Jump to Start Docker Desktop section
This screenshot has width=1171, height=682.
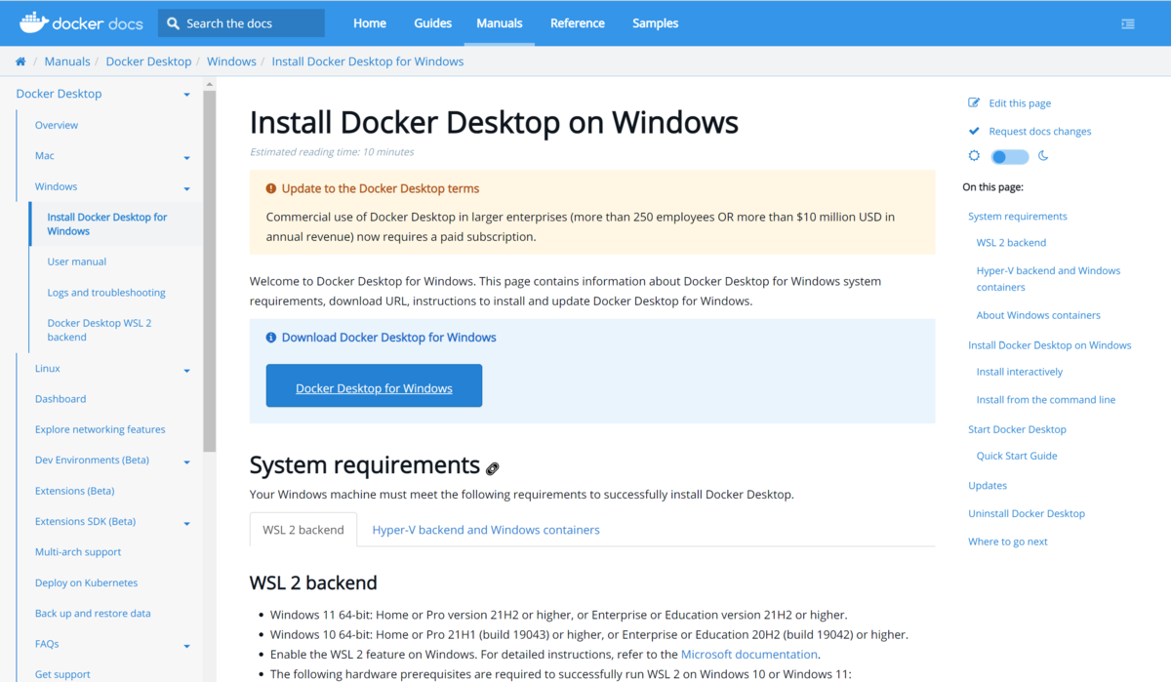pos(1017,429)
